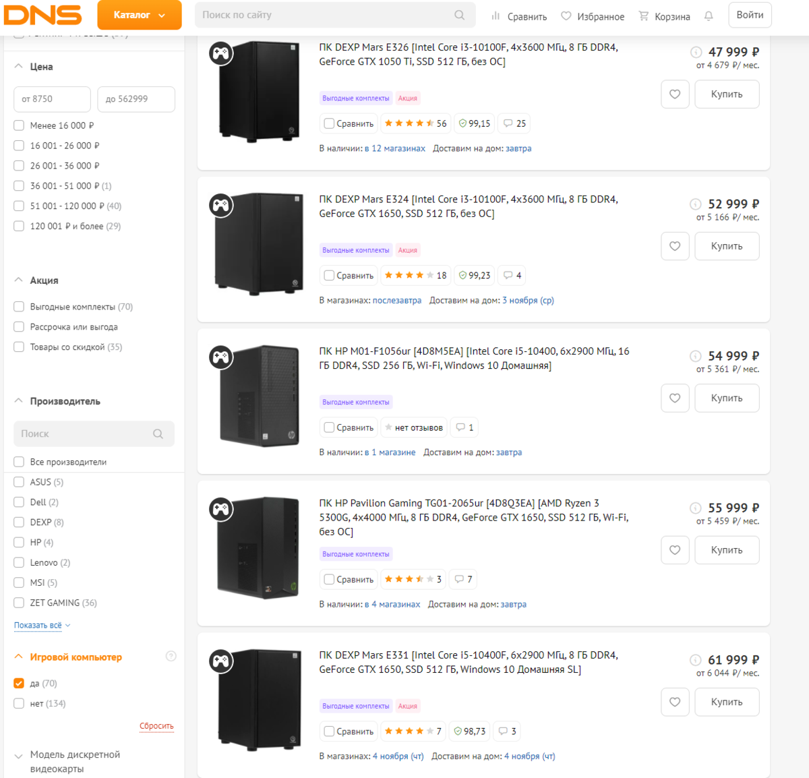Add DEXP Mars E331 to favorites heart

coord(675,702)
